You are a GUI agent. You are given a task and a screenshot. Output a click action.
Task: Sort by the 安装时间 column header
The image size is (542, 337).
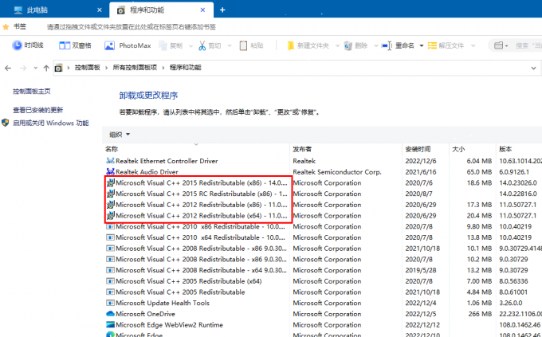coord(426,149)
